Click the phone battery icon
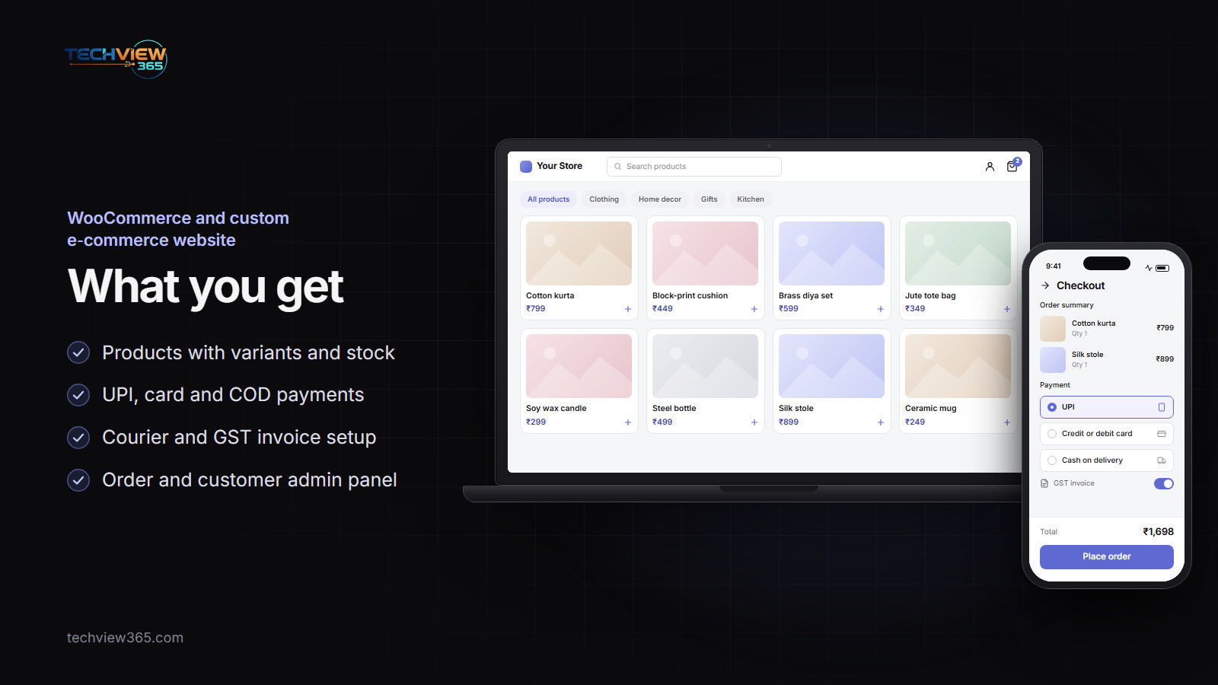Image resolution: width=1218 pixels, height=685 pixels. click(1162, 268)
